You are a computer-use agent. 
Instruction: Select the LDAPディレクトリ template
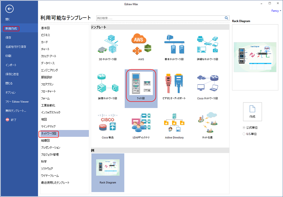point(141,126)
